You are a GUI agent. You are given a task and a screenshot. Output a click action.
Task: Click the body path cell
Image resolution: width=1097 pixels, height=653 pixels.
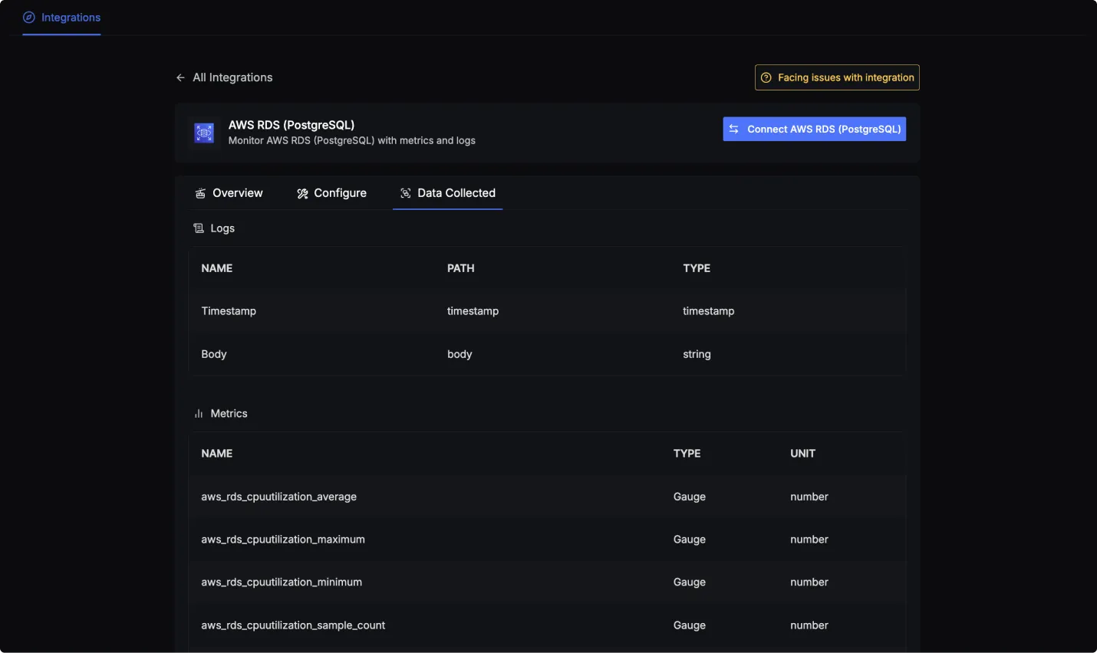[x=460, y=354]
